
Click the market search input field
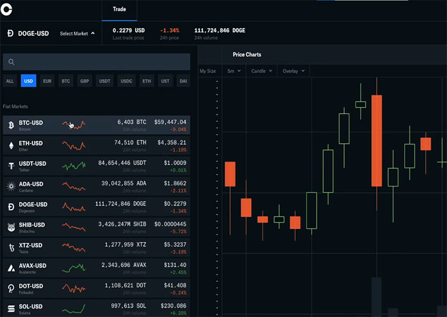coord(97,62)
